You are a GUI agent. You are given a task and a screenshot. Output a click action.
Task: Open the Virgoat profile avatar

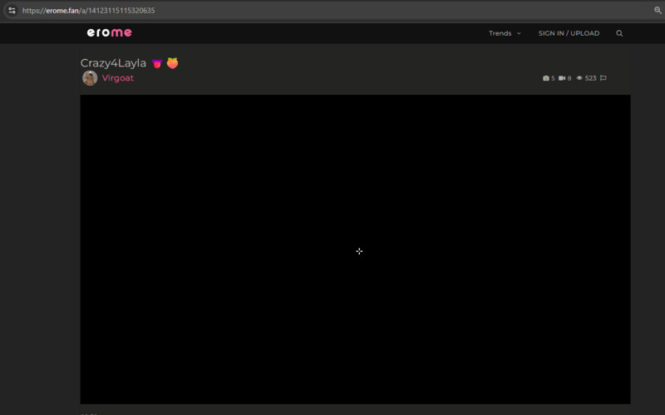(90, 78)
